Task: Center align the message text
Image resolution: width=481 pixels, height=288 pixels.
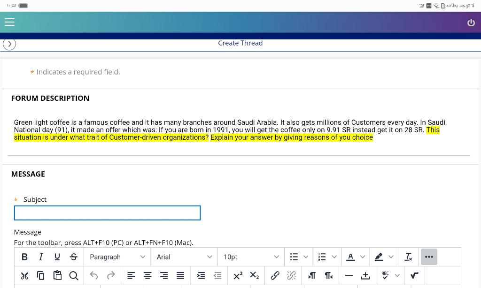Action: [147, 275]
